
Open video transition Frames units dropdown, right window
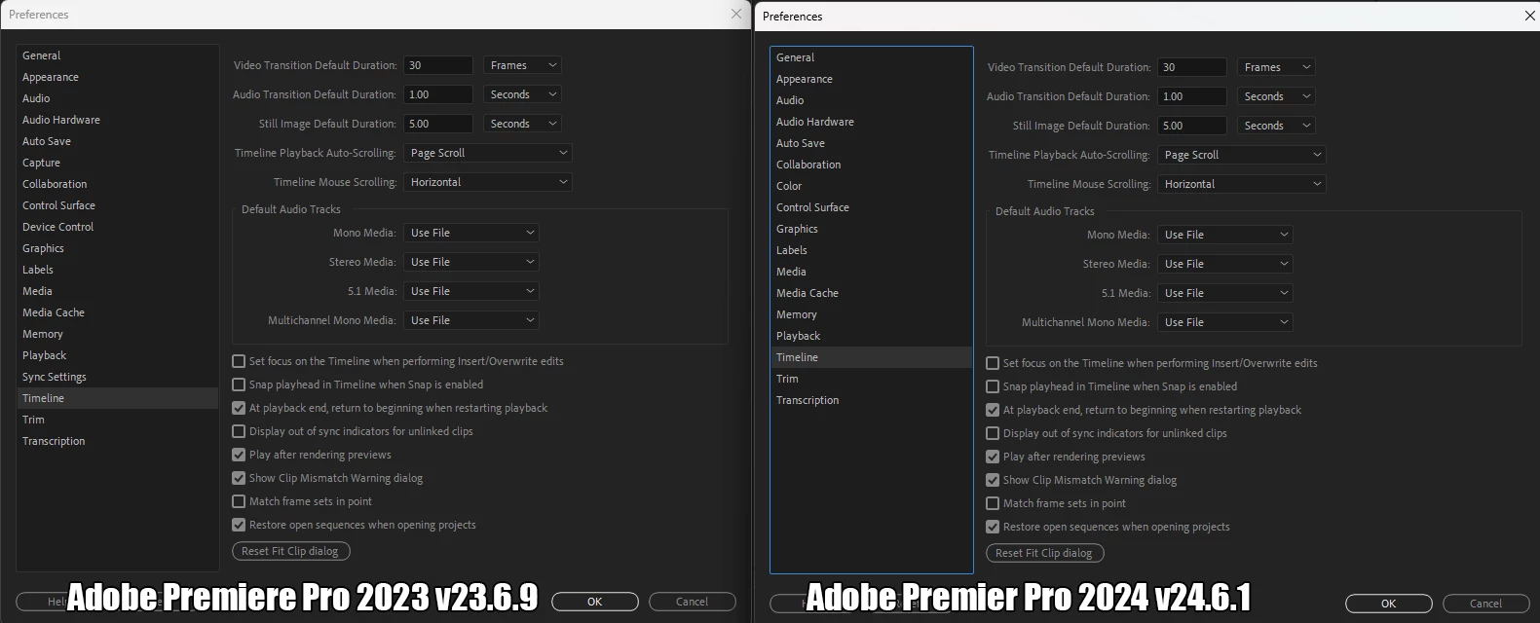[x=1276, y=67]
